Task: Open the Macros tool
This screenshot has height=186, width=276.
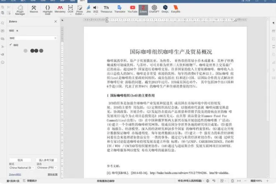Action: (x=34, y=9)
